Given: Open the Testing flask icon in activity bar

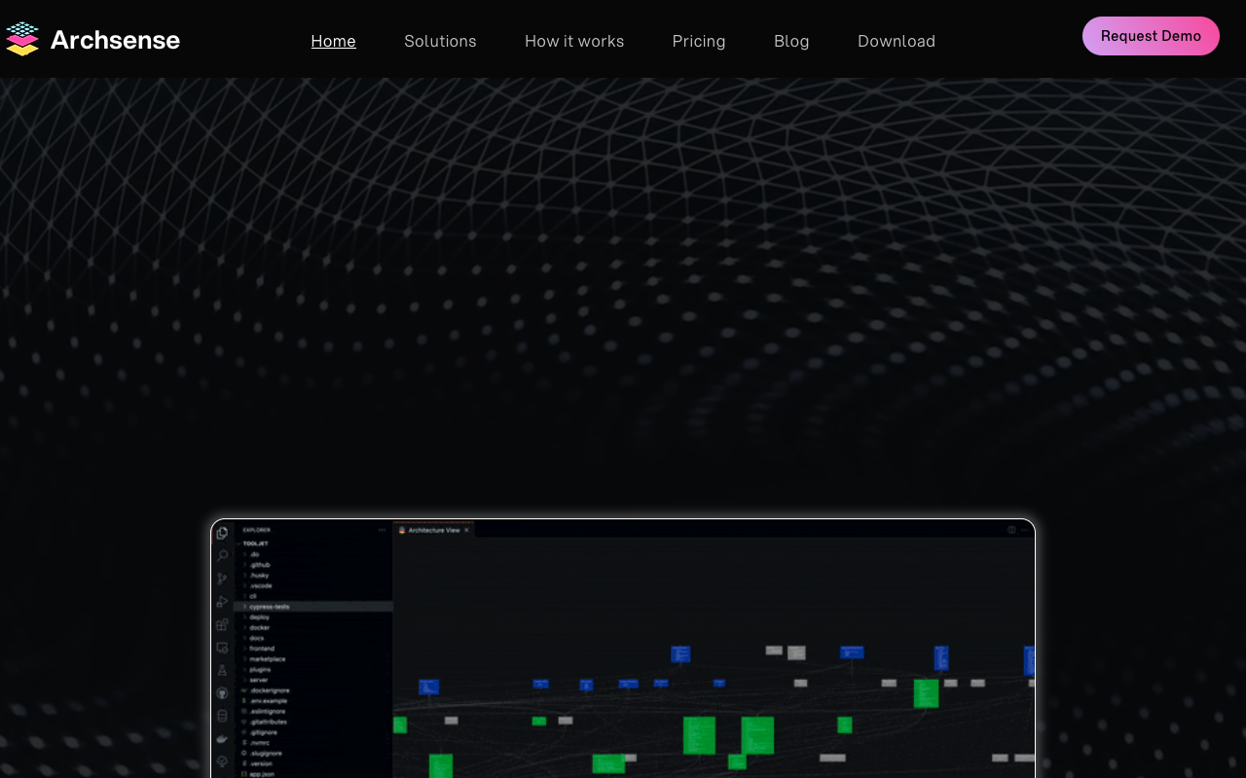Looking at the screenshot, I should coord(222,670).
